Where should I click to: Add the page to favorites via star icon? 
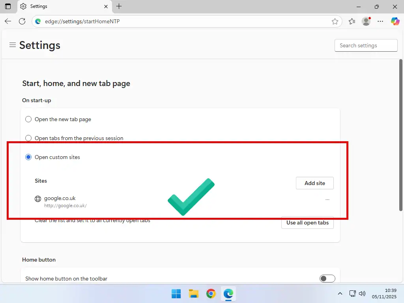[x=335, y=21]
